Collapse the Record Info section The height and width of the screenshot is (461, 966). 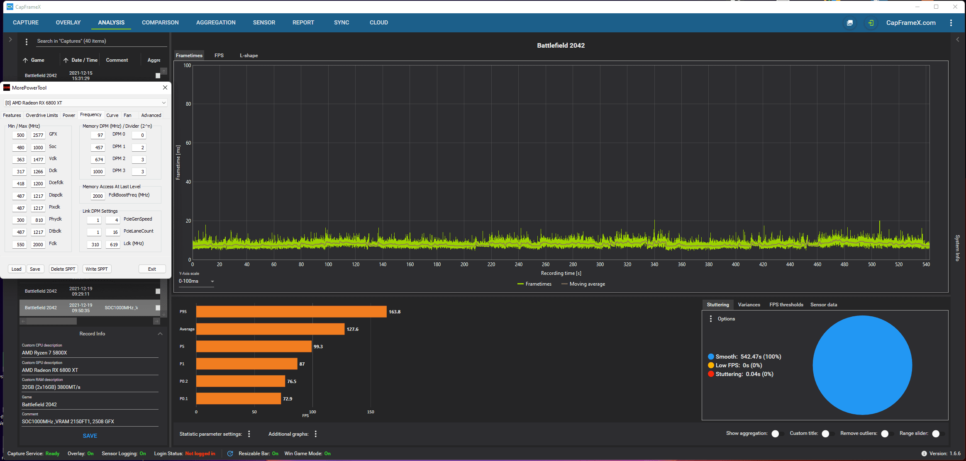coord(160,334)
